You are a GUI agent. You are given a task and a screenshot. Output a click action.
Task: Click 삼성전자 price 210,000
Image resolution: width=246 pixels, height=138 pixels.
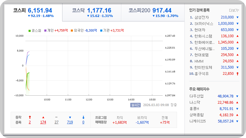[227, 17]
